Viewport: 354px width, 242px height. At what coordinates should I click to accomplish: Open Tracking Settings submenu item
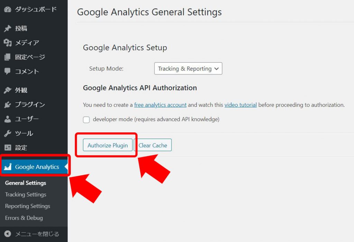pos(26,194)
